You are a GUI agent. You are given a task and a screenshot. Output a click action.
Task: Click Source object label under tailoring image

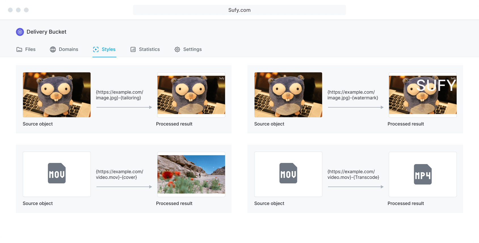pyautogui.click(x=38, y=124)
